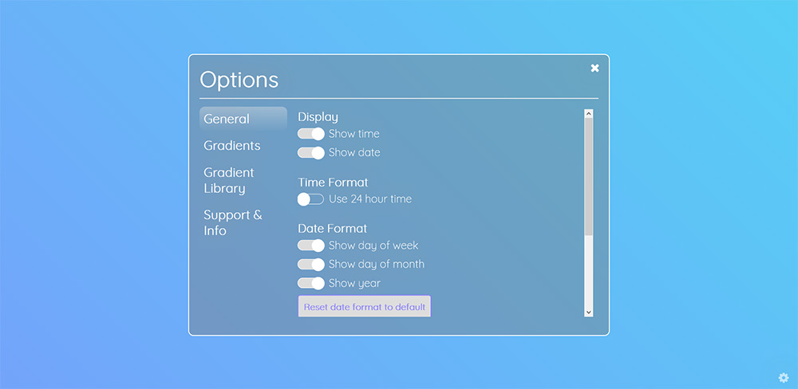Turn off the Show day of week switch
Image resolution: width=798 pixels, height=389 pixels.
[311, 246]
